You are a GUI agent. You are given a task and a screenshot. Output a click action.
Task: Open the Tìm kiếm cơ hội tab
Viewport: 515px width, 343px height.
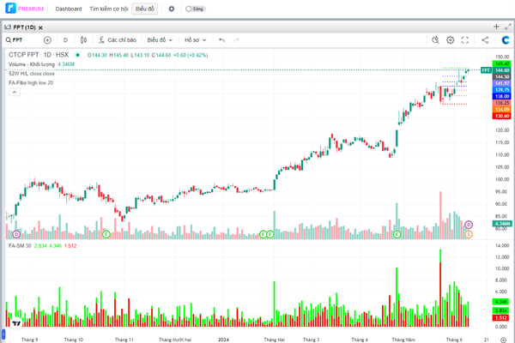coord(109,9)
